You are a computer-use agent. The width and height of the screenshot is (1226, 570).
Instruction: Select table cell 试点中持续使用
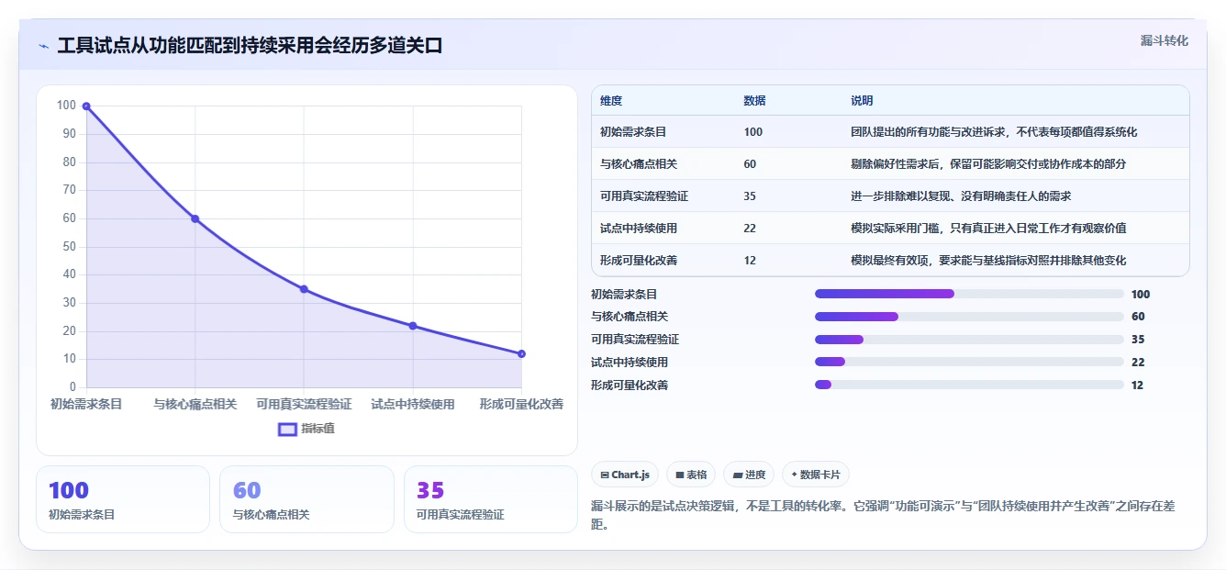(639, 229)
